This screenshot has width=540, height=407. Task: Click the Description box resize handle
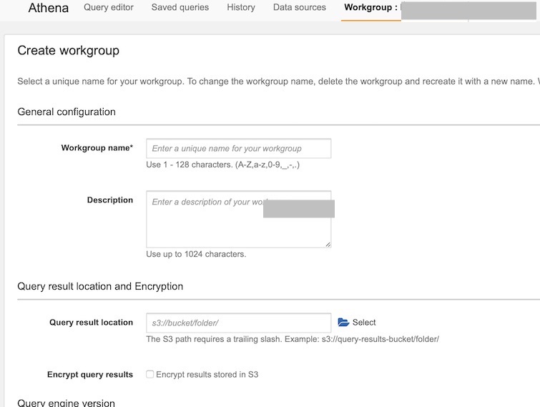pyautogui.click(x=328, y=245)
